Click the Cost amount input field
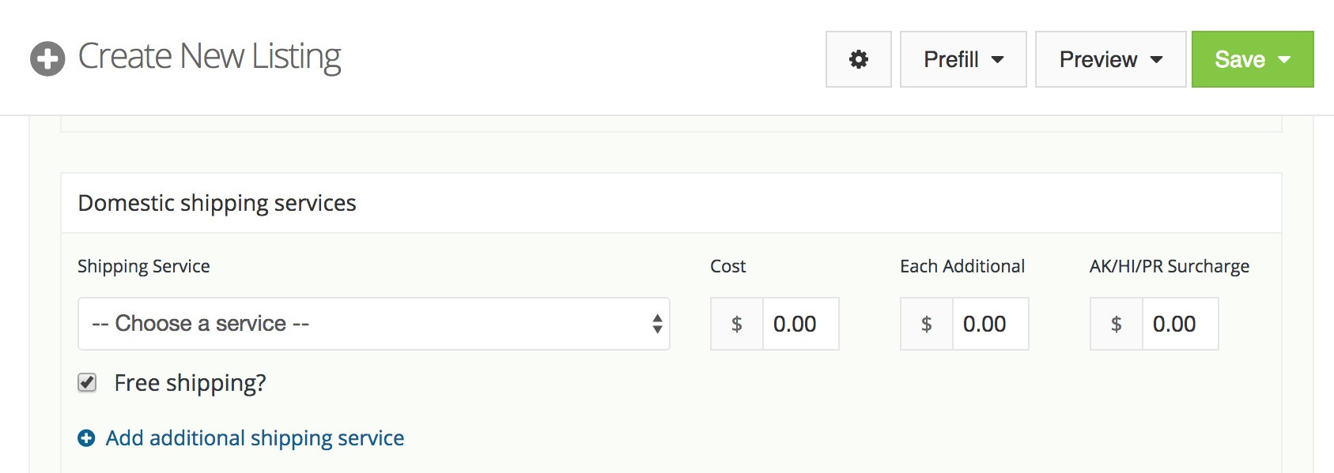Screen dimensions: 1334x473 (800, 324)
